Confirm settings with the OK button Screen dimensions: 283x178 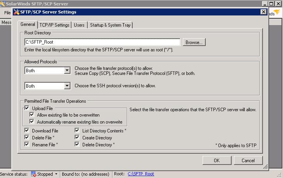click(x=217, y=160)
